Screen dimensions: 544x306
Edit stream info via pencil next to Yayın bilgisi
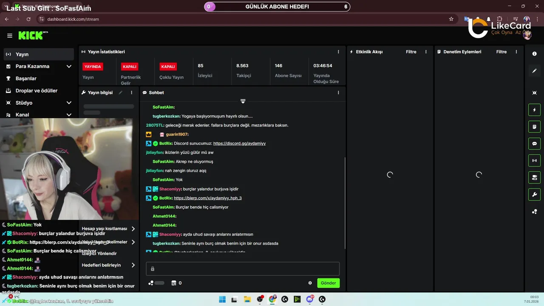tap(121, 92)
